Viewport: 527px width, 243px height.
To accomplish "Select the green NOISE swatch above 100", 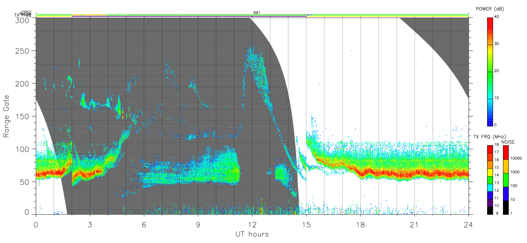I will pyautogui.click(x=506, y=180).
